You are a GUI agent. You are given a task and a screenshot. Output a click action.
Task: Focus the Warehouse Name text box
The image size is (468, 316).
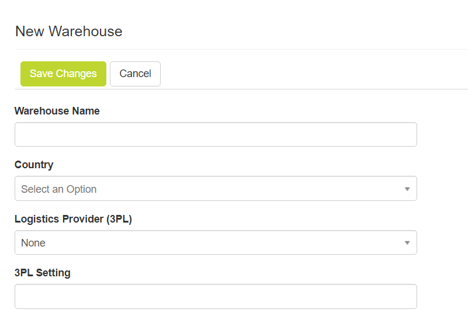(216, 134)
